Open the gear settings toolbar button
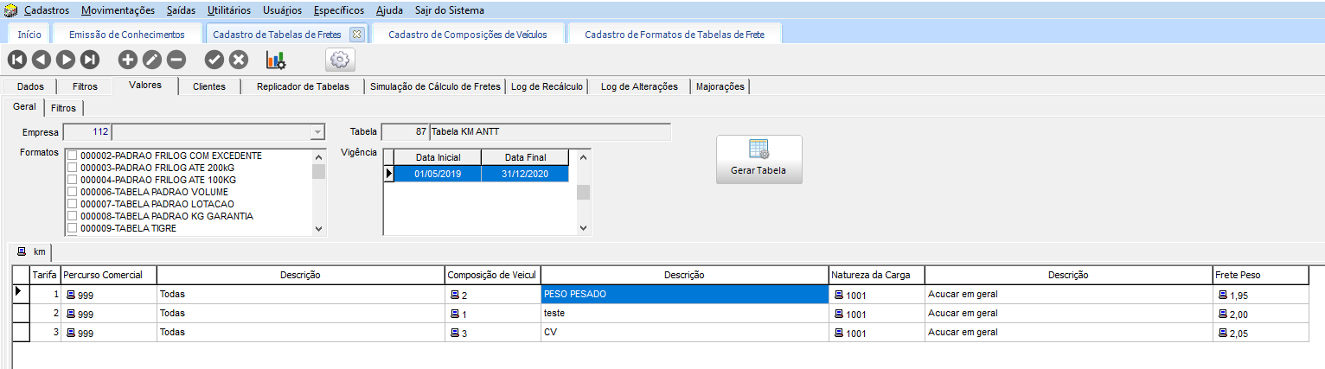The height and width of the screenshot is (369, 1325). click(340, 60)
